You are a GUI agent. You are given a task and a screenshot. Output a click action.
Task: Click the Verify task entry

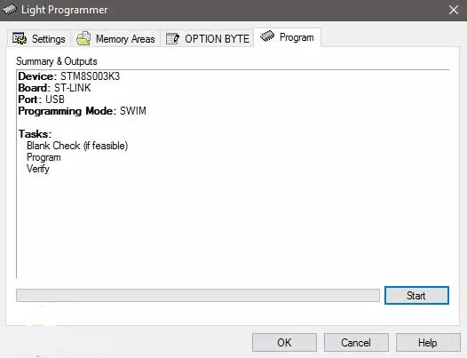tap(38, 169)
